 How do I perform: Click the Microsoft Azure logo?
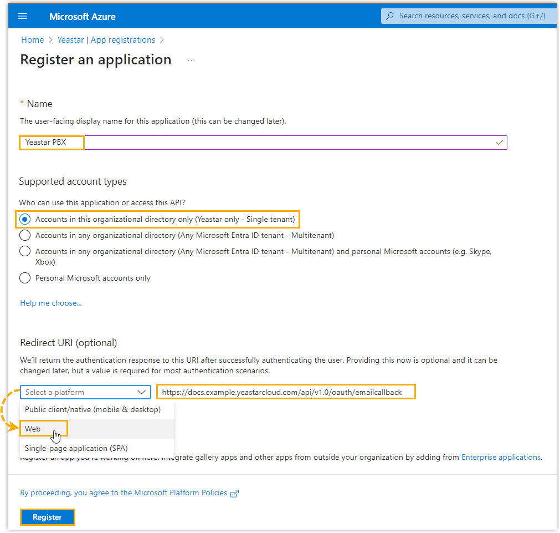[x=82, y=16]
